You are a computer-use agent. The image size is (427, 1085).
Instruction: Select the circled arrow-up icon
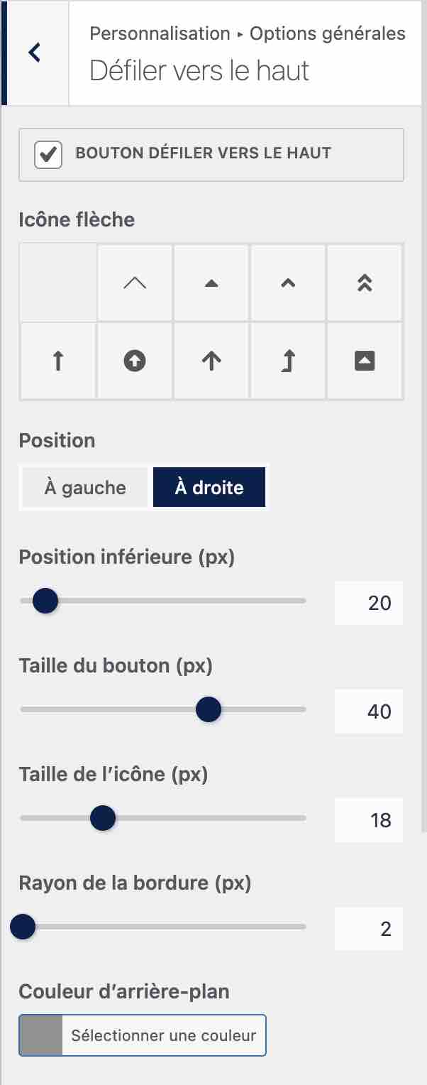134,360
